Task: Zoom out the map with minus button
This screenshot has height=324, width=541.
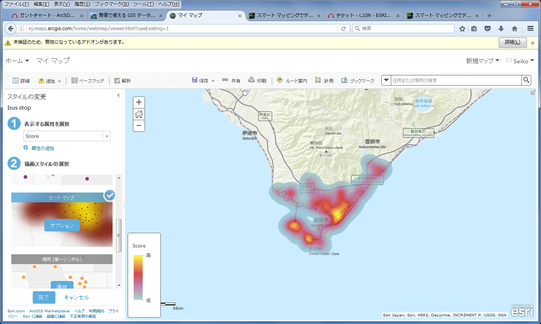Action: 139,126
